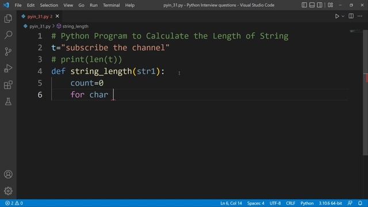Click the feedback icon in status bar

click(x=350, y=203)
